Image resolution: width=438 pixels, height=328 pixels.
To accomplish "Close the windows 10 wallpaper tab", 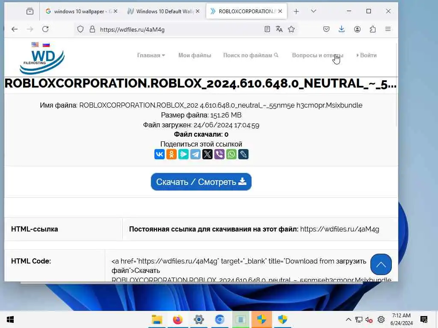I will point(115,11).
